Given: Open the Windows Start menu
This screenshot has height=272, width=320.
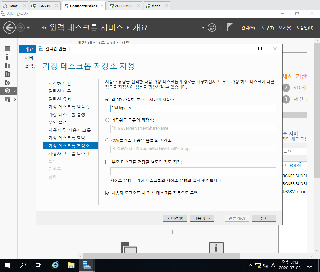Looking at the screenshot, I should pos(7,265).
